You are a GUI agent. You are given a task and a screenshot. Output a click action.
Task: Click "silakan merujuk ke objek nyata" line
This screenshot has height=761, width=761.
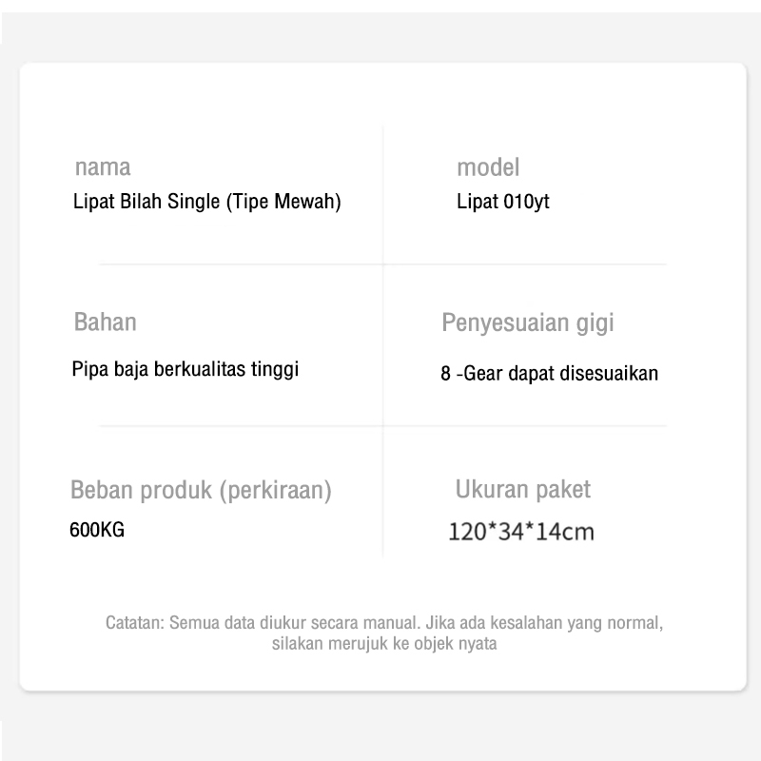click(384, 644)
